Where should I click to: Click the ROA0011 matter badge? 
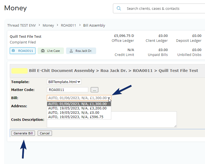click(x=23, y=51)
